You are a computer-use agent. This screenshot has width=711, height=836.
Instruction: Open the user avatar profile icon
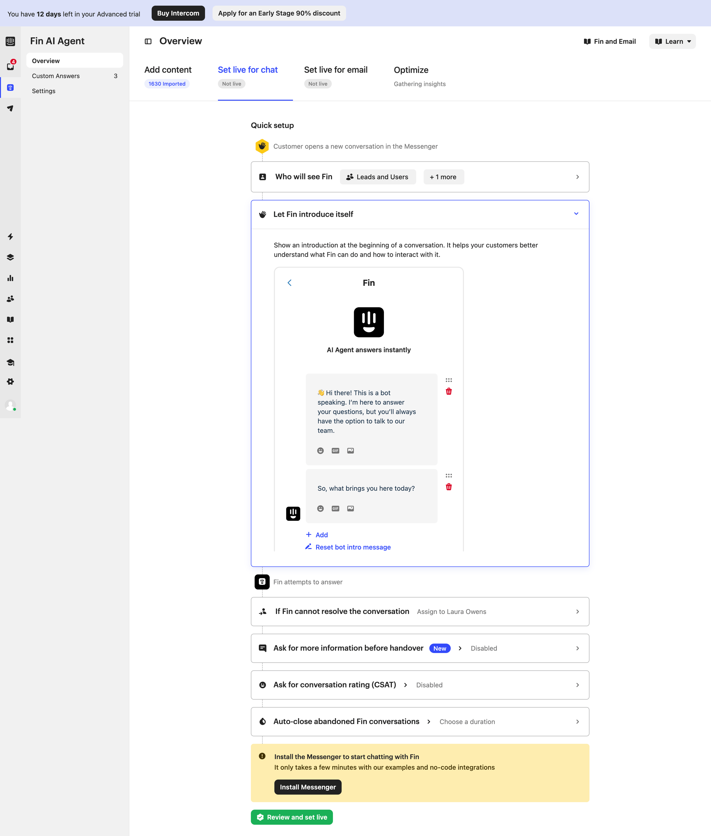pos(10,405)
